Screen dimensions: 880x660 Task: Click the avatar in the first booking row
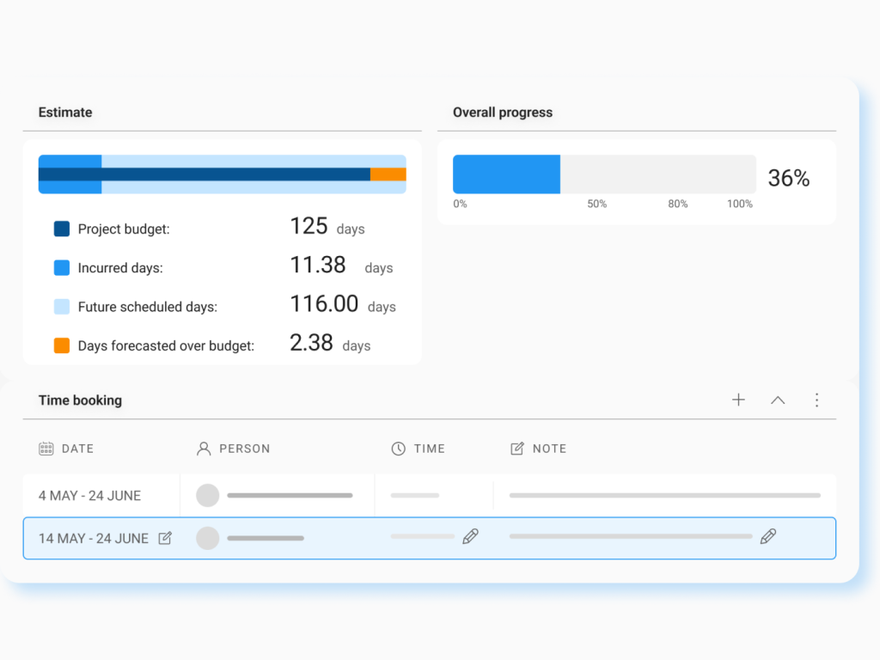(x=208, y=496)
